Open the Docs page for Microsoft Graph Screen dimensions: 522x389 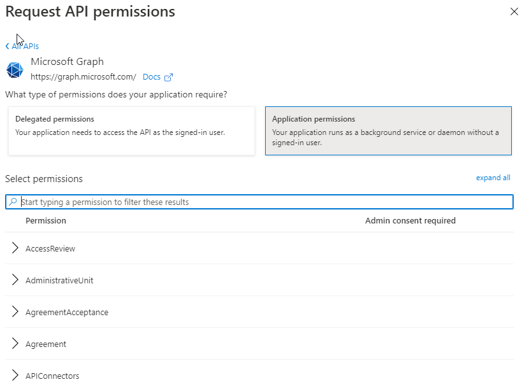(153, 76)
